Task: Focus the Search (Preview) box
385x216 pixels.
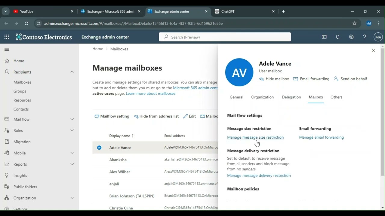Action: [x=225, y=37]
